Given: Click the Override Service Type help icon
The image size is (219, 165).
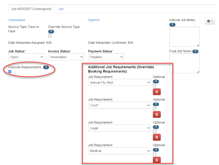Looking at the screenshot, I should (x=51, y=31).
